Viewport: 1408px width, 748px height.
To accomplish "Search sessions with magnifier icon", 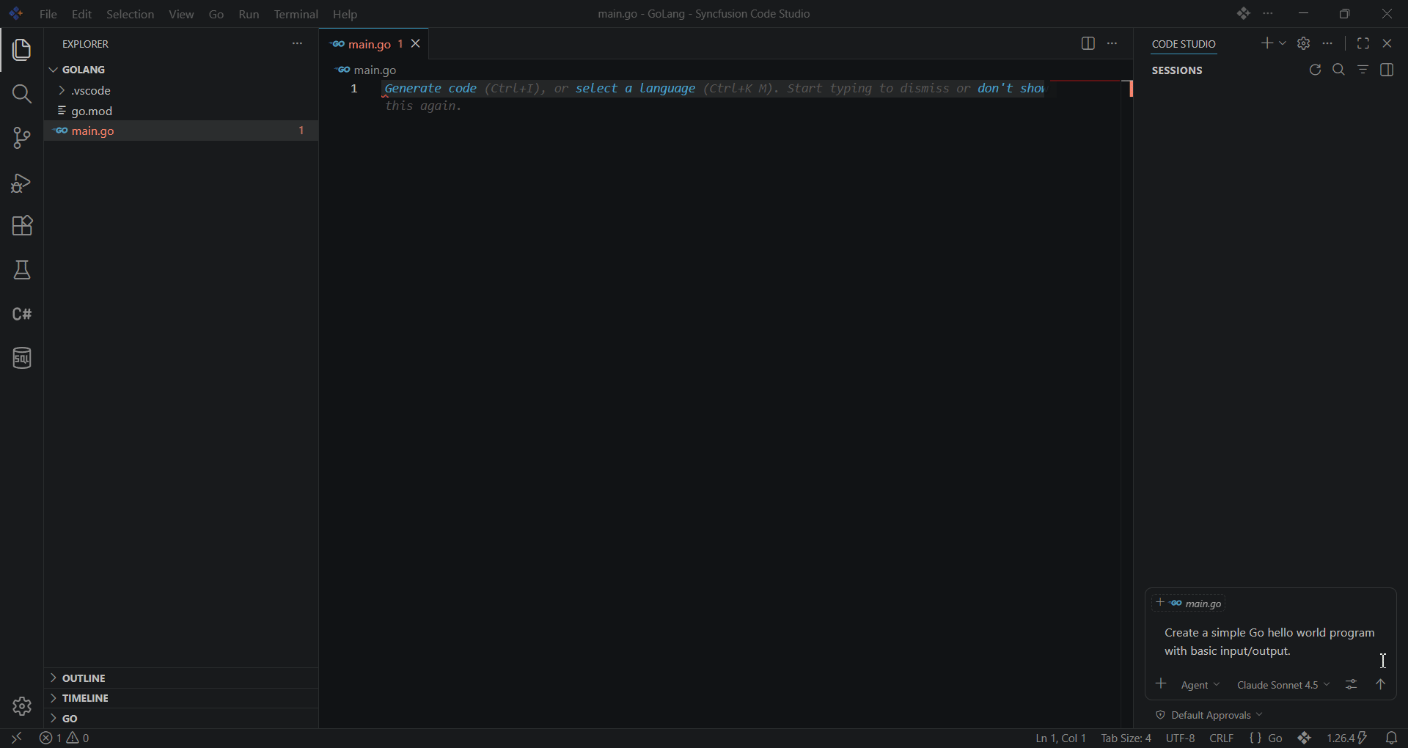I will click(1339, 70).
